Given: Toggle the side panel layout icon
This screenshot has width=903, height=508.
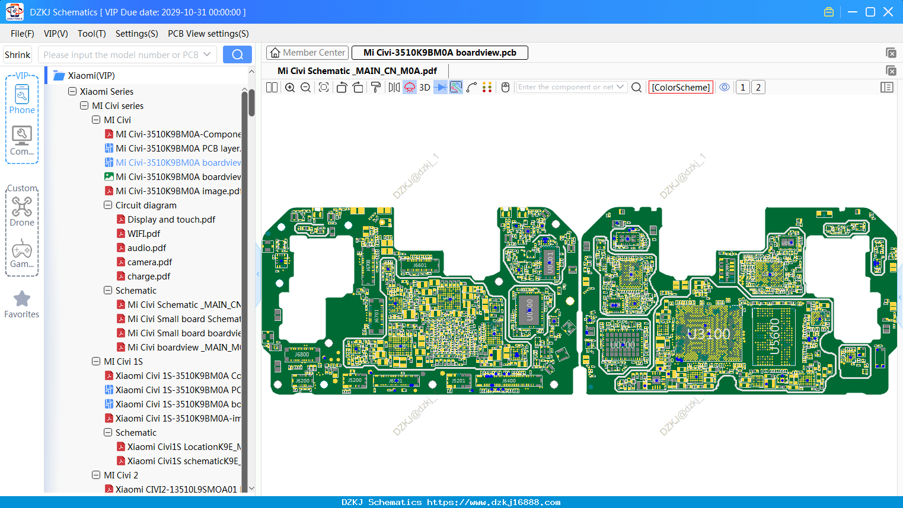Looking at the screenshot, I should click(887, 88).
